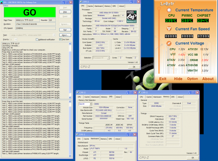Viewport: 218px width, 161px height.
Task: Close the CPU-Z Memory timings window
Action: coord(197,93)
